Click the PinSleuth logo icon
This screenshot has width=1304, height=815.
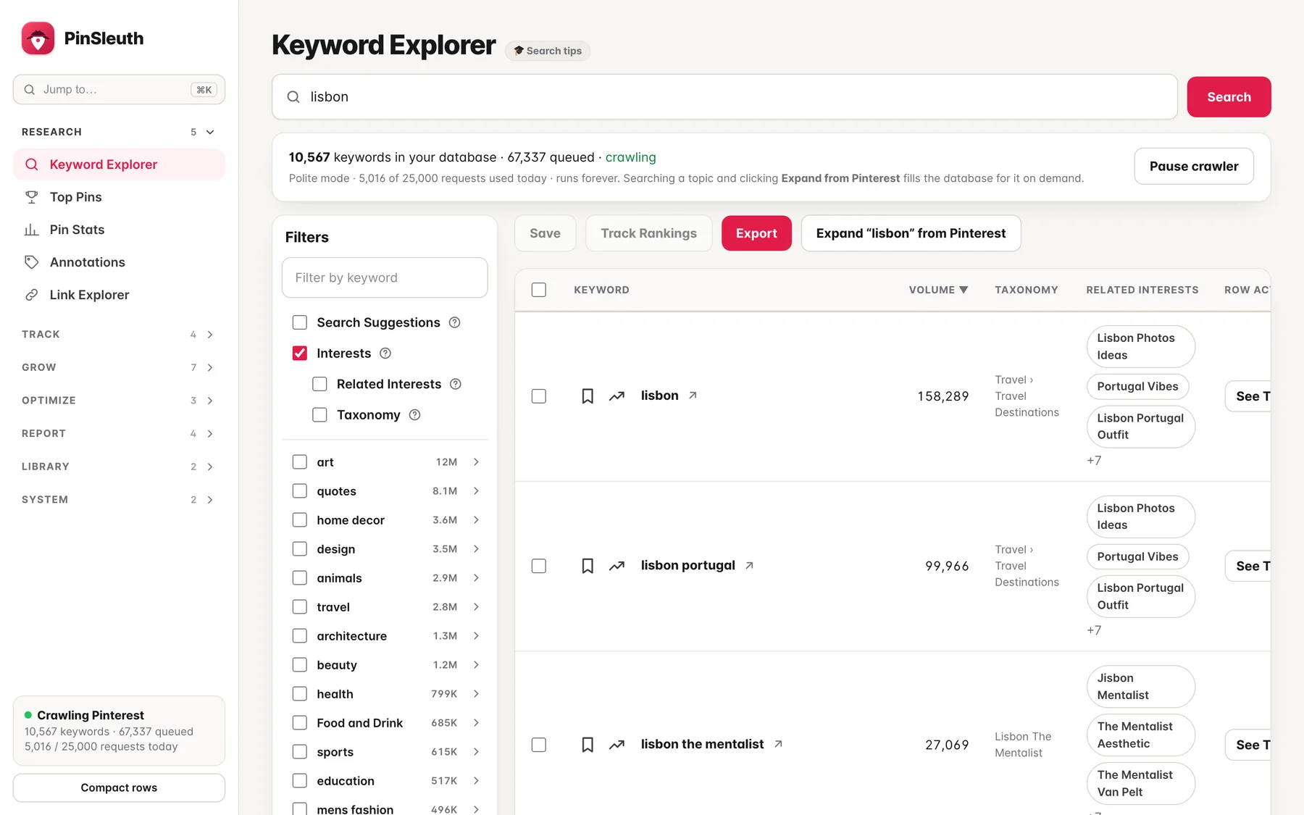[38, 38]
